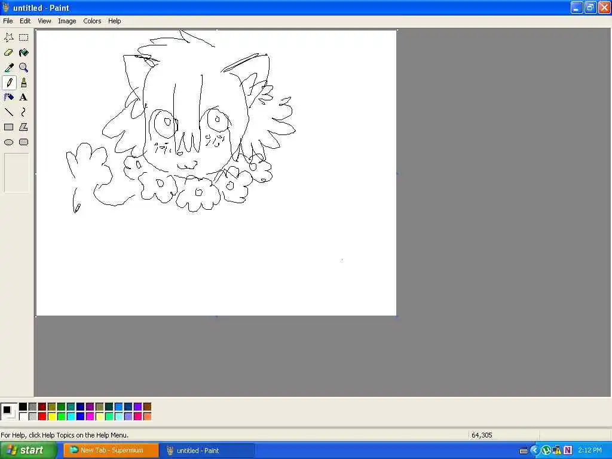Select the Polygon tool
Screen dimensions: 612x459
tap(23, 127)
